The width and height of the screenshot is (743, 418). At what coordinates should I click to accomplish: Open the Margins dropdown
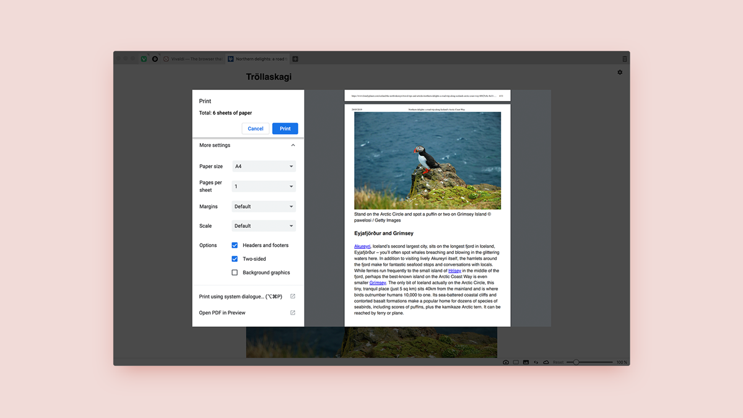(x=264, y=206)
